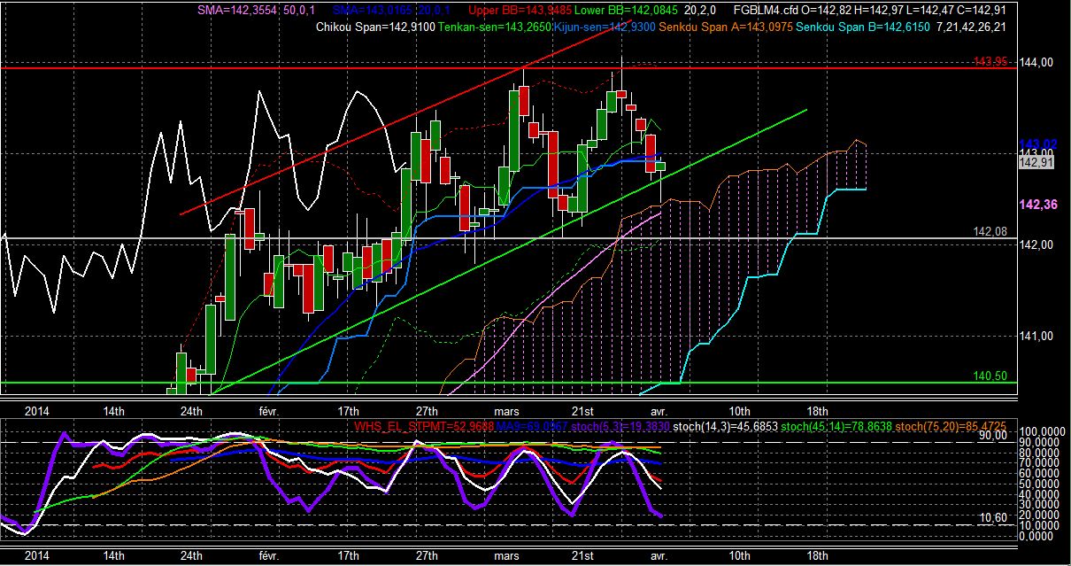This screenshot has width=1071, height=566.
Task: Click the févr. date label on upper axis
Action: (270, 411)
